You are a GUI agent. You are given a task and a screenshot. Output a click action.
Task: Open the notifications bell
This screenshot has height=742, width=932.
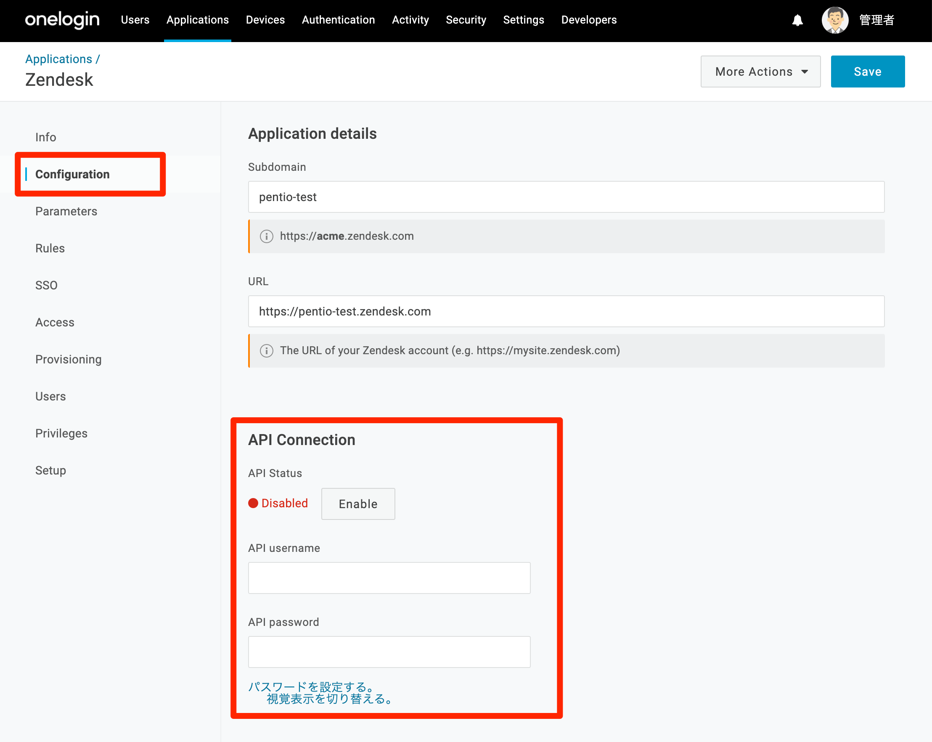797,20
